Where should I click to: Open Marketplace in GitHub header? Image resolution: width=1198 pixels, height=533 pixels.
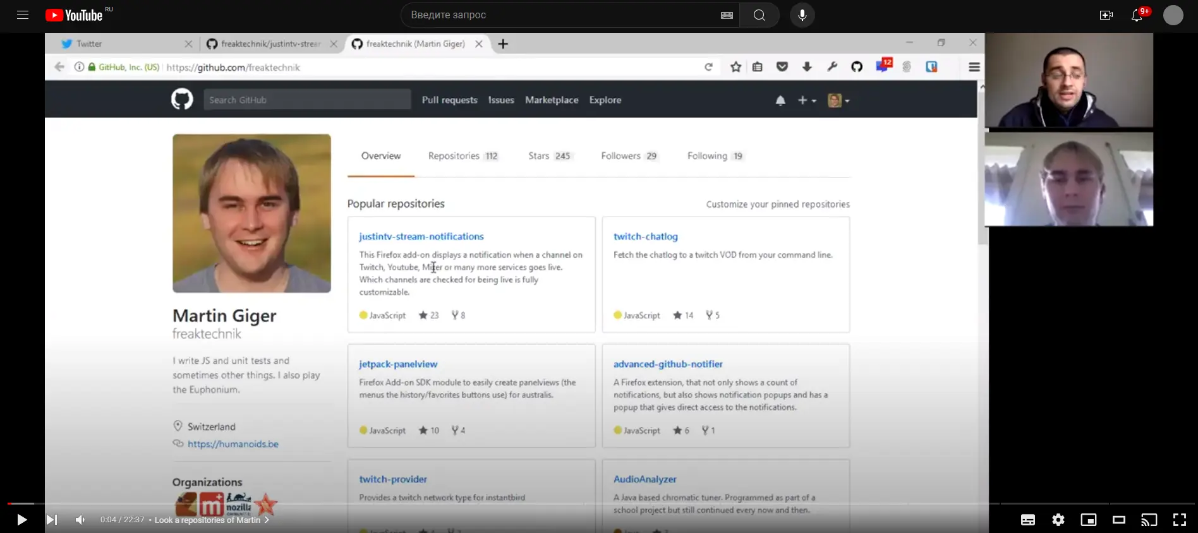coord(552,100)
